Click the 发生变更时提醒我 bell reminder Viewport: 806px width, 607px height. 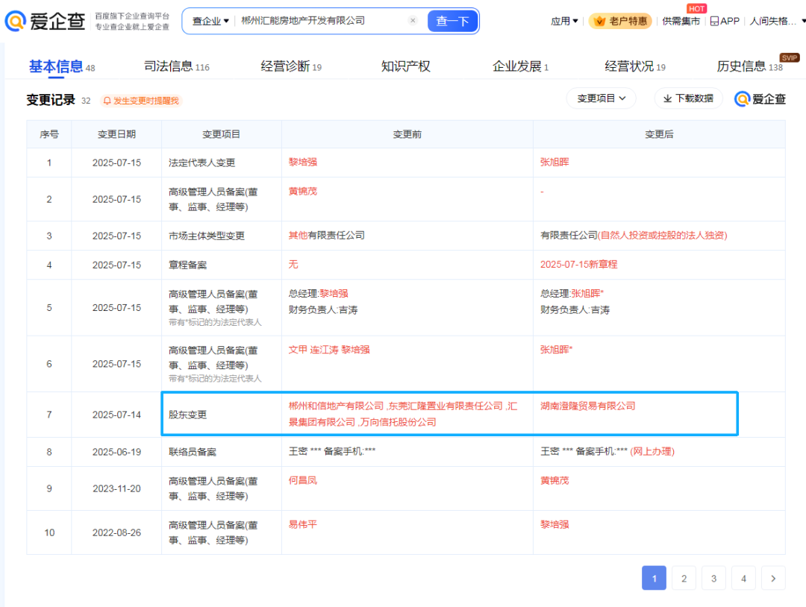coord(141,101)
